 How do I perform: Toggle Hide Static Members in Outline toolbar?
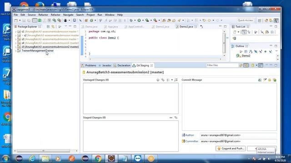[x=261, y=51]
